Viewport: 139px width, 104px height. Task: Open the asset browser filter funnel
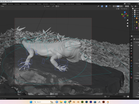125,96
